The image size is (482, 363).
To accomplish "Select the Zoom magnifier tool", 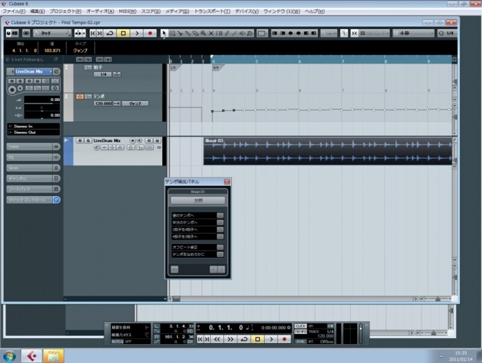I will pos(203,33).
